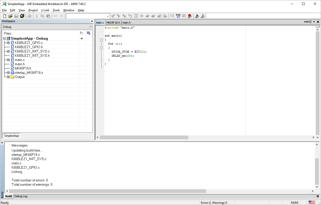Click the Cut scissors icon
The height and width of the screenshot is (205, 321).
point(37,16)
